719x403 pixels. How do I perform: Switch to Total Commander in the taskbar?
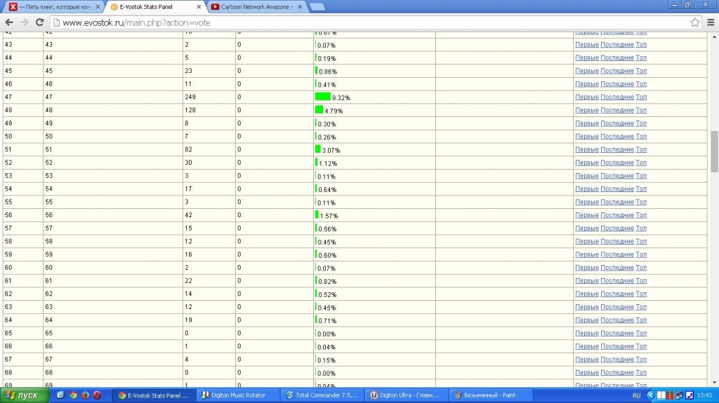tap(322, 395)
